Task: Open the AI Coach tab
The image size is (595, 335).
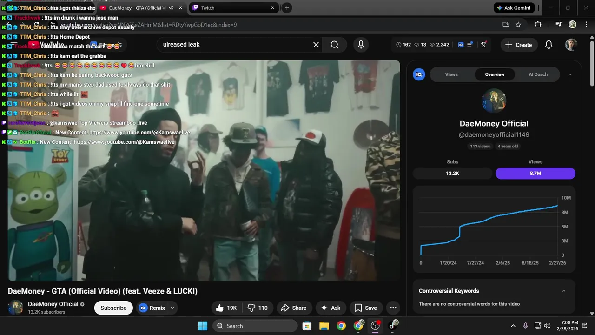Action: tap(538, 74)
